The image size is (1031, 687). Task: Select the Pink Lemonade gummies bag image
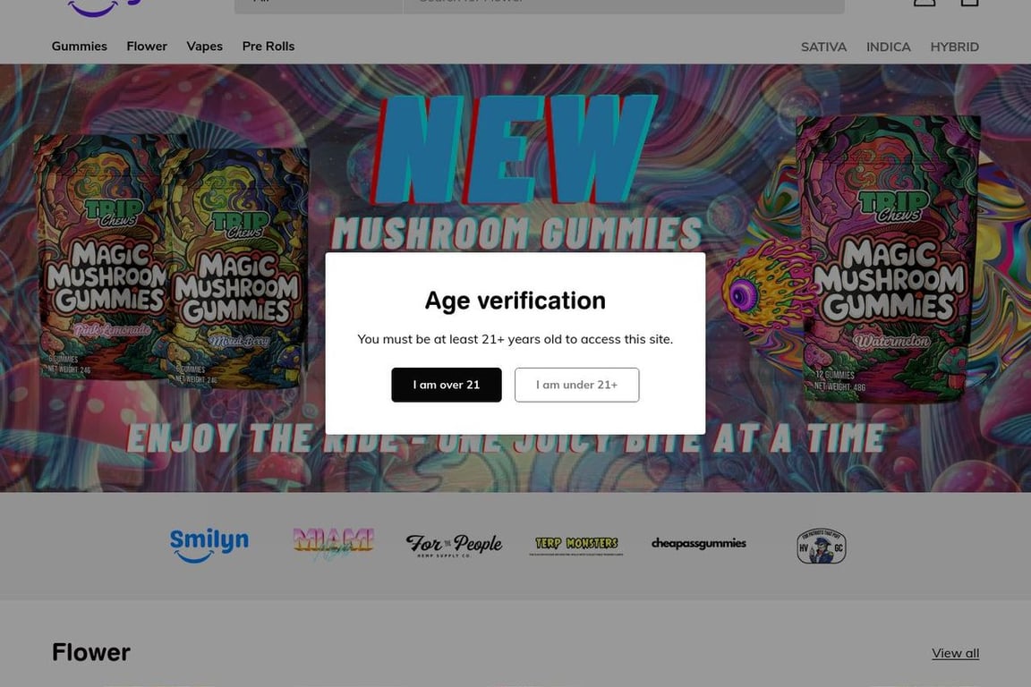point(102,258)
